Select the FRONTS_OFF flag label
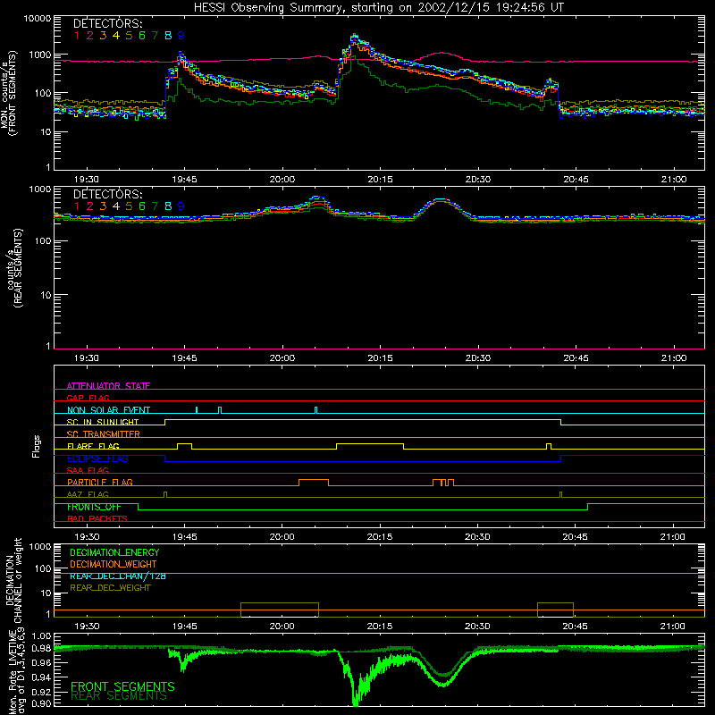 [x=94, y=507]
